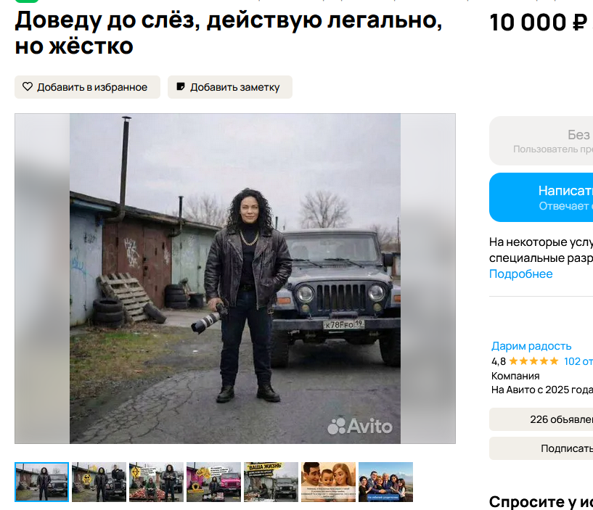The height and width of the screenshot is (510, 593).
Task: Click the Avito watermark logo
Action: (x=360, y=426)
